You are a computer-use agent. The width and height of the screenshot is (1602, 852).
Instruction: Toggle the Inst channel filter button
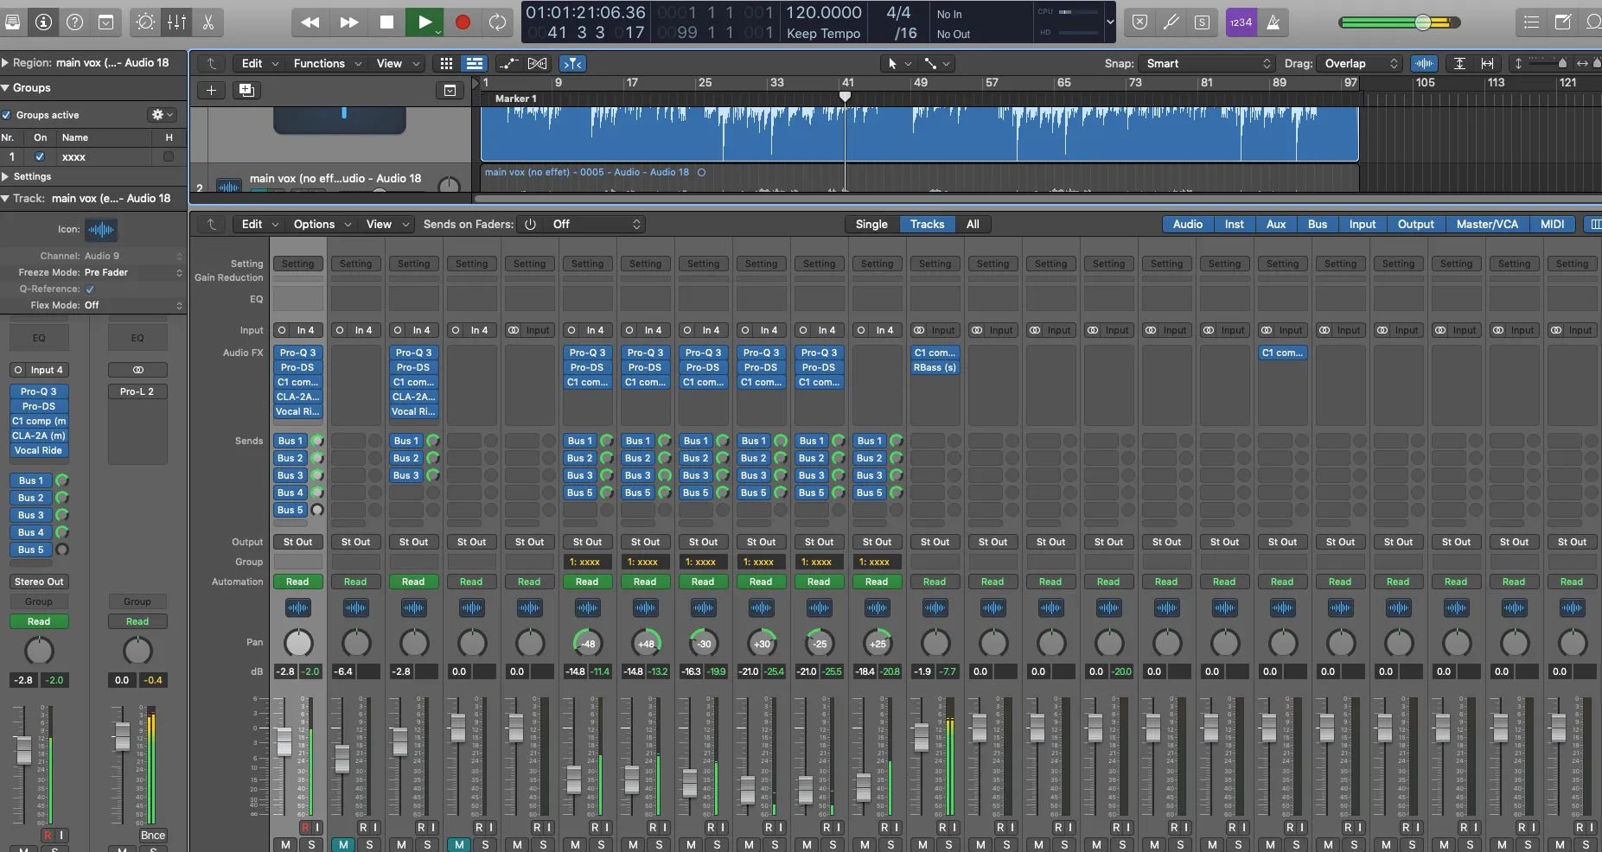pyautogui.click(x=1234, y=224)
